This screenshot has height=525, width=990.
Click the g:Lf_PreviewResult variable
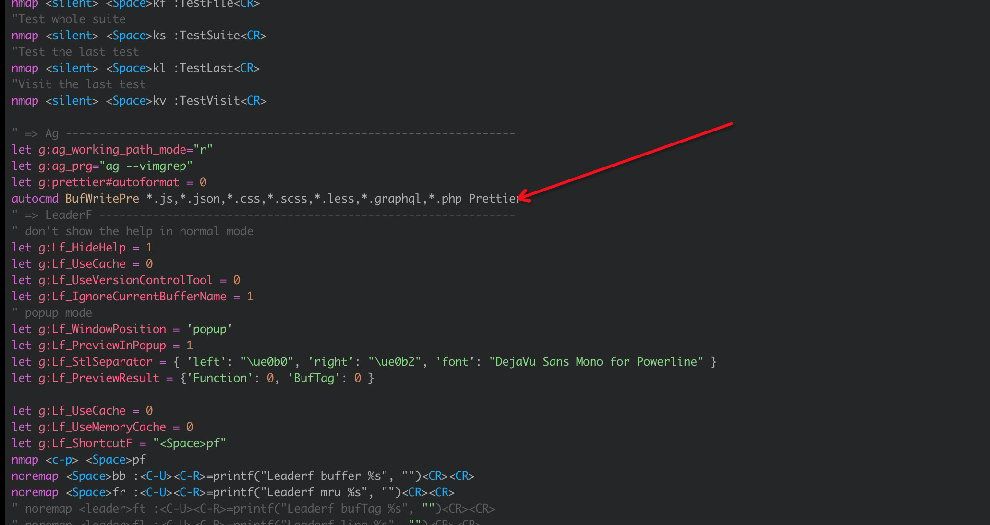(98, 378)
